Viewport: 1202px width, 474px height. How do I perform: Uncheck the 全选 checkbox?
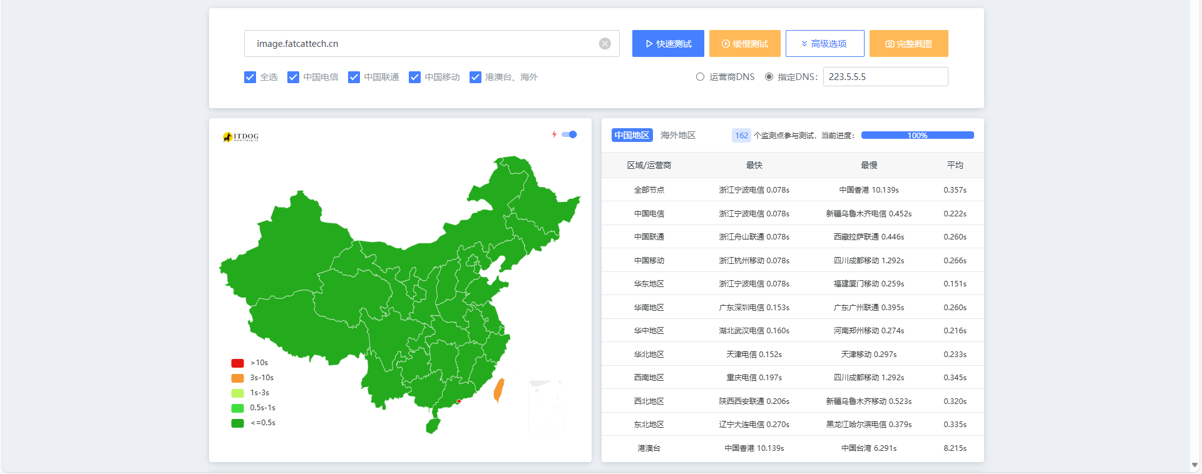[x=250, y=77]
